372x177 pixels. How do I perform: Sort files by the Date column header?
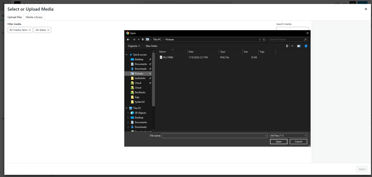click(x=191, y=52)
